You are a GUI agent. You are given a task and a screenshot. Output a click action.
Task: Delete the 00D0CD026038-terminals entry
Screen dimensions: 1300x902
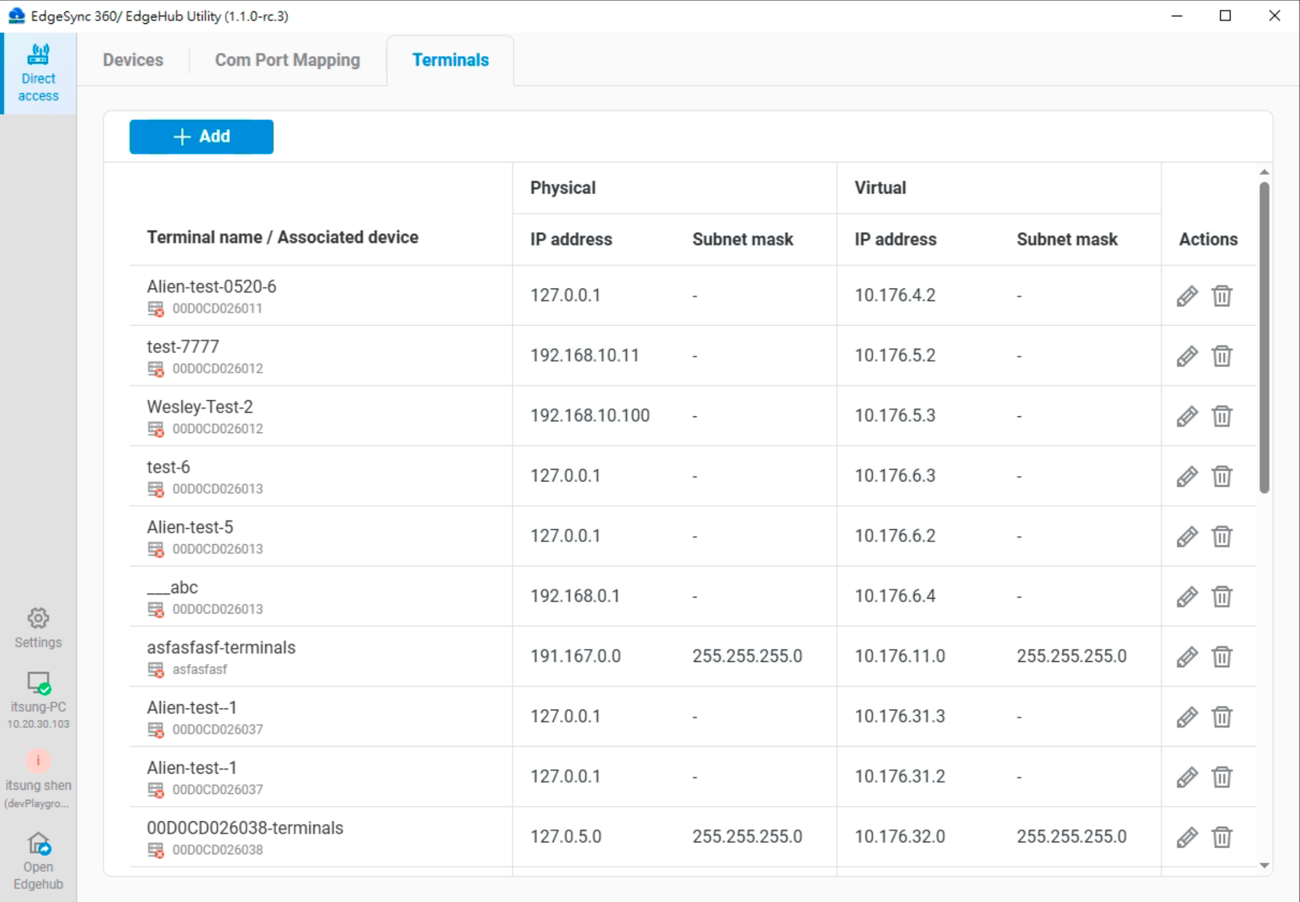[x=1222, y=837]
